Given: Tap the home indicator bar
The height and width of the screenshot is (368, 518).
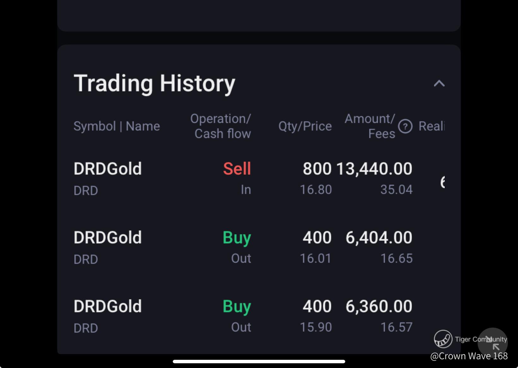Looking at the screenshot, I should point(259,361).
